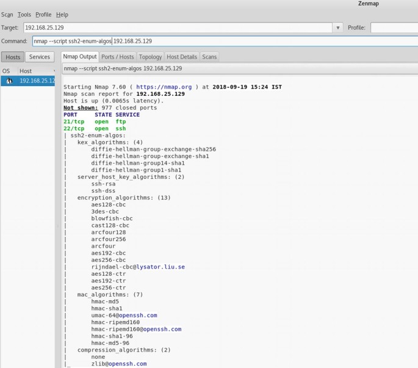Click inside the Target input field
Image resolution: width=418 pixels, height=368 pixels.
(178, 27)
